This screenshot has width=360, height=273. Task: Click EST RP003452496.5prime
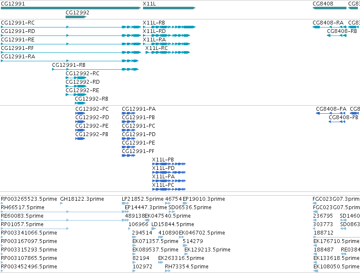29,267
